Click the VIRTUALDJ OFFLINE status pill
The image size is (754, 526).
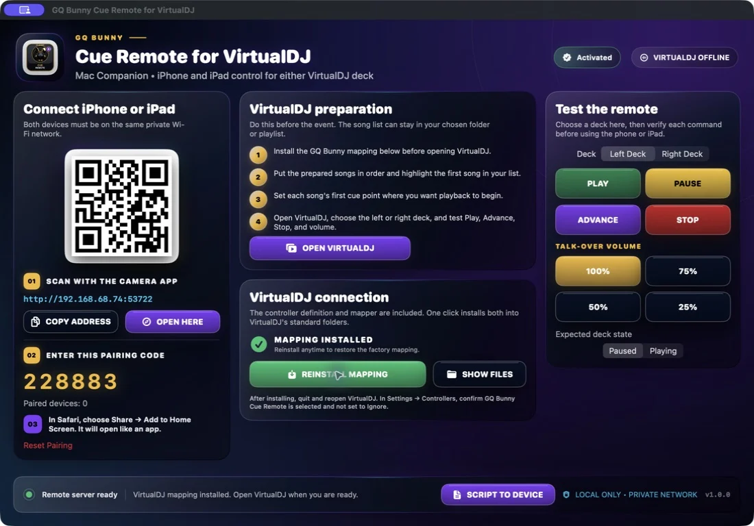tap(684, 58)
